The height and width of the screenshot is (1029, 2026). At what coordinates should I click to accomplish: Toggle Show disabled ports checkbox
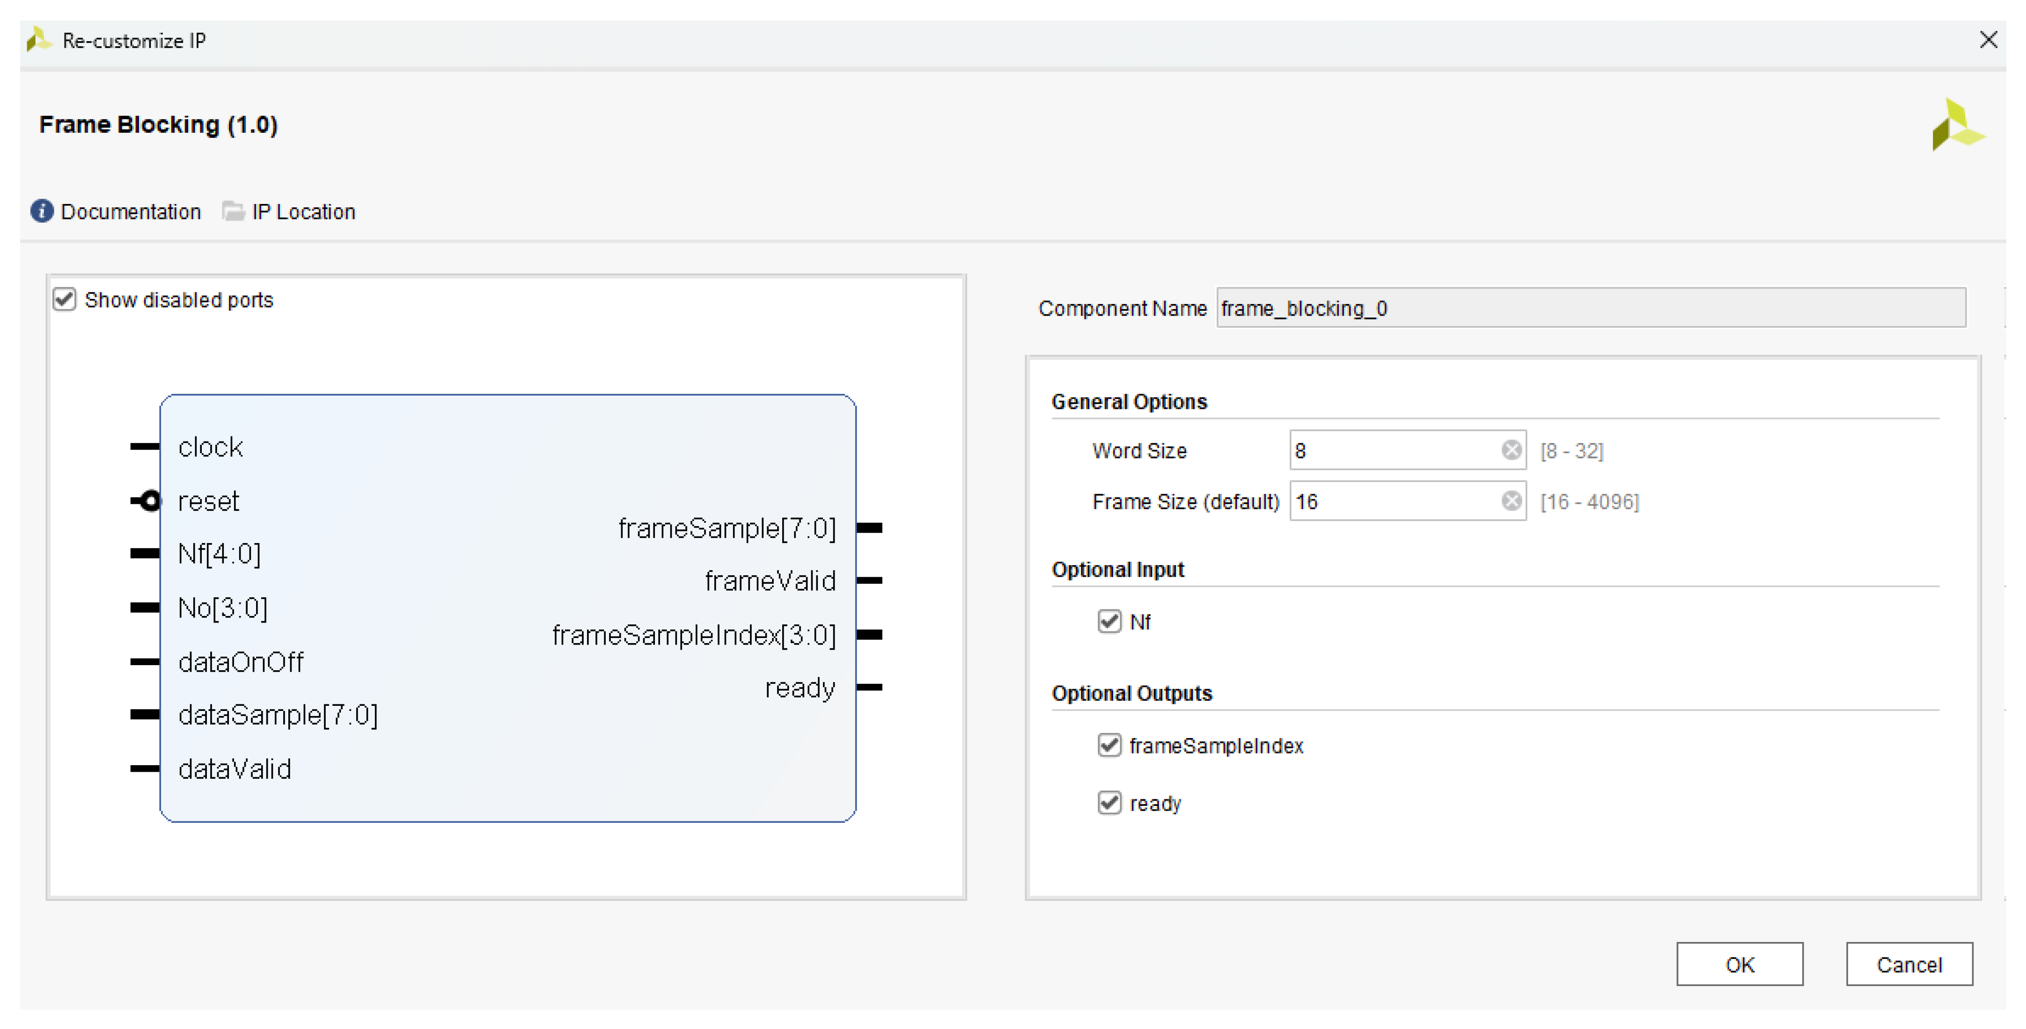(65, 299)
